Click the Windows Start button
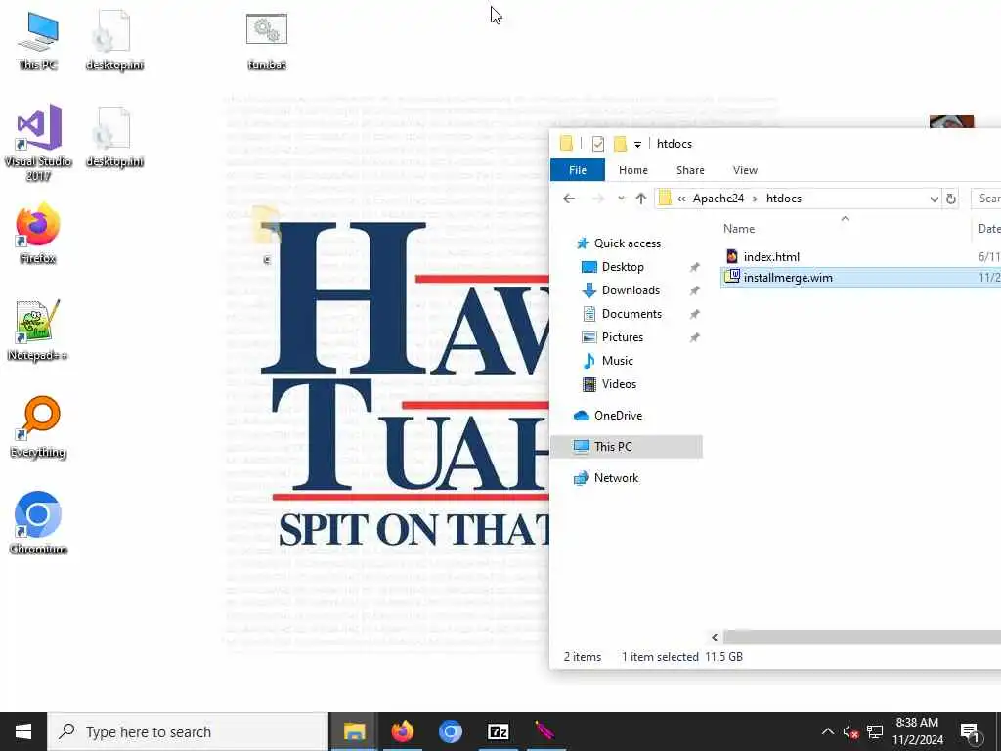 (23, 731)
